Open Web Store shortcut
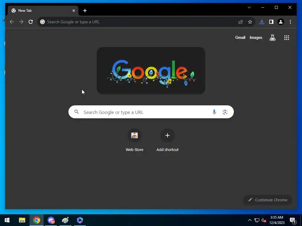302x226 pixels. 134,140
